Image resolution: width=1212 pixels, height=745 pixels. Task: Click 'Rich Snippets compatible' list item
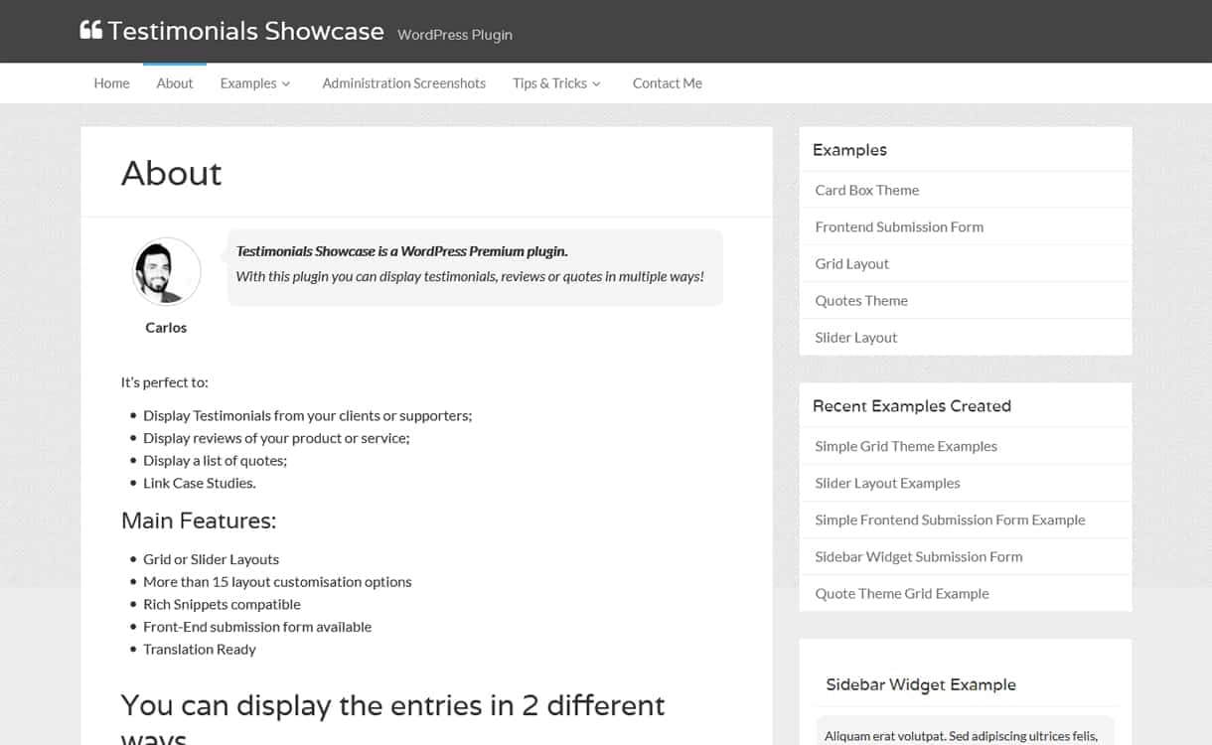[x=222, y=604]
